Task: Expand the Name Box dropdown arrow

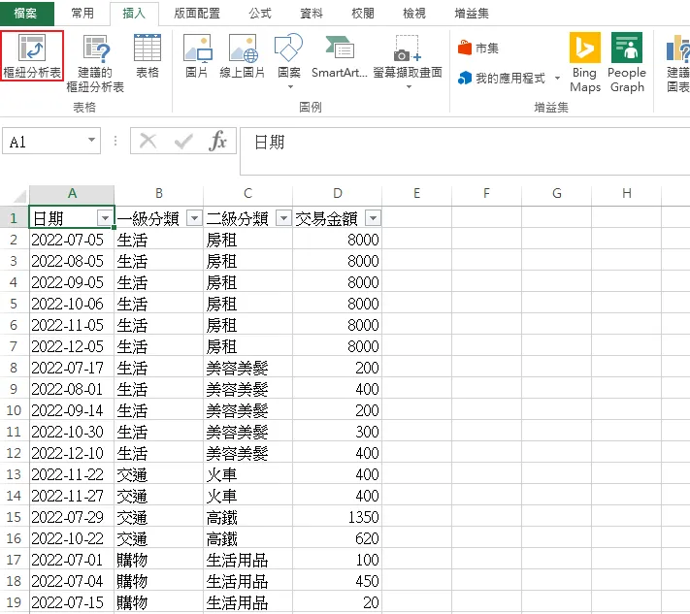Action: [x=91, y=141]
